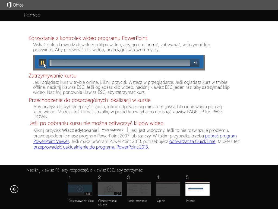Viewport: 278px width, 209px height.
Task: Click the Podsumowanie label under thumbnail 3
Action: [137, 201]
